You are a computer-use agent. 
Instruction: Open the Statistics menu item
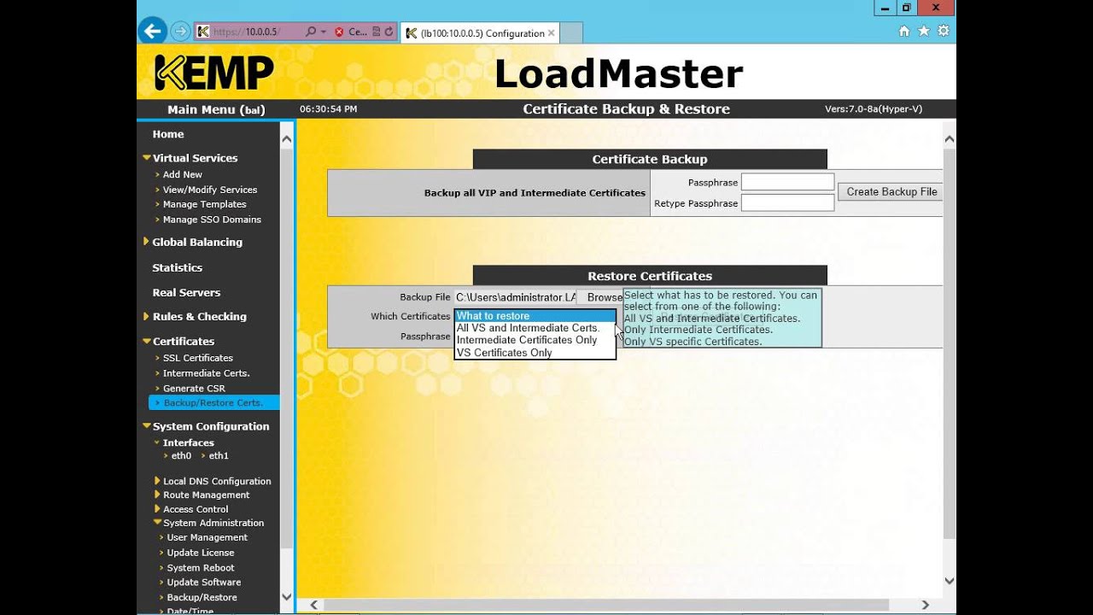coord(177,267)
